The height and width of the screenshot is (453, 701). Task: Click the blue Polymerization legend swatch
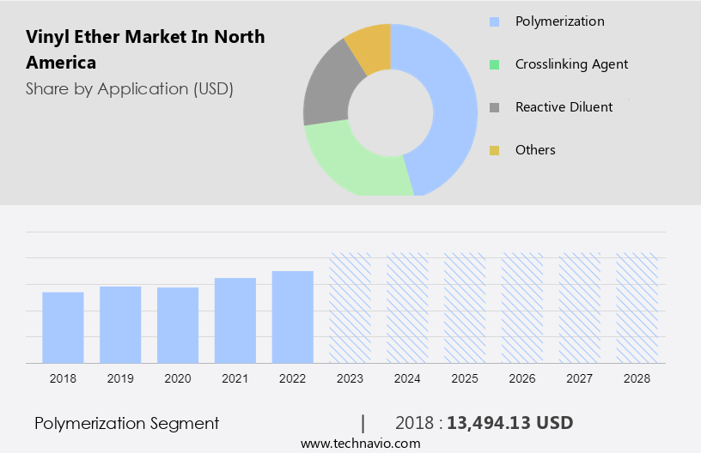[494, 21]
